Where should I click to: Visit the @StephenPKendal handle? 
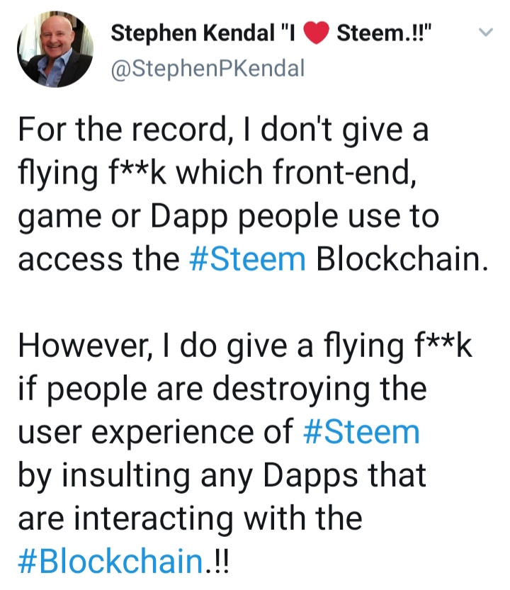click(x=209, y=69)
